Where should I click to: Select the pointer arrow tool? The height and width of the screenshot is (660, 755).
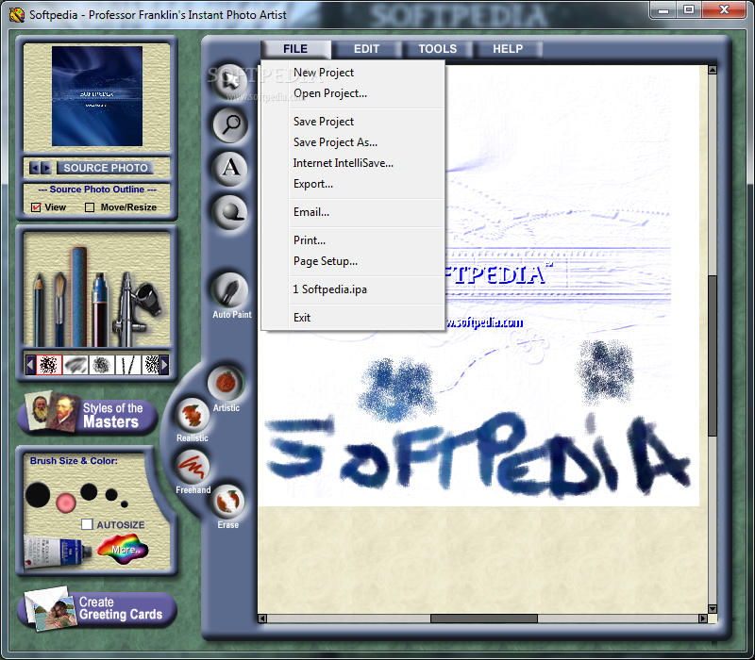[x=230, y=81]
